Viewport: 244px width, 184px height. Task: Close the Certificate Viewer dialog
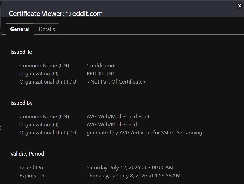(x=240, y=6)
